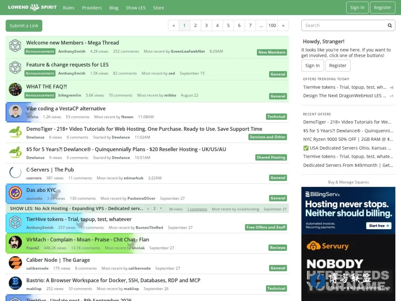Open the Free Offers and Stuff tag
Image resolution: width=401 pixels, height=301 pixels.
[x=266, y=227]
